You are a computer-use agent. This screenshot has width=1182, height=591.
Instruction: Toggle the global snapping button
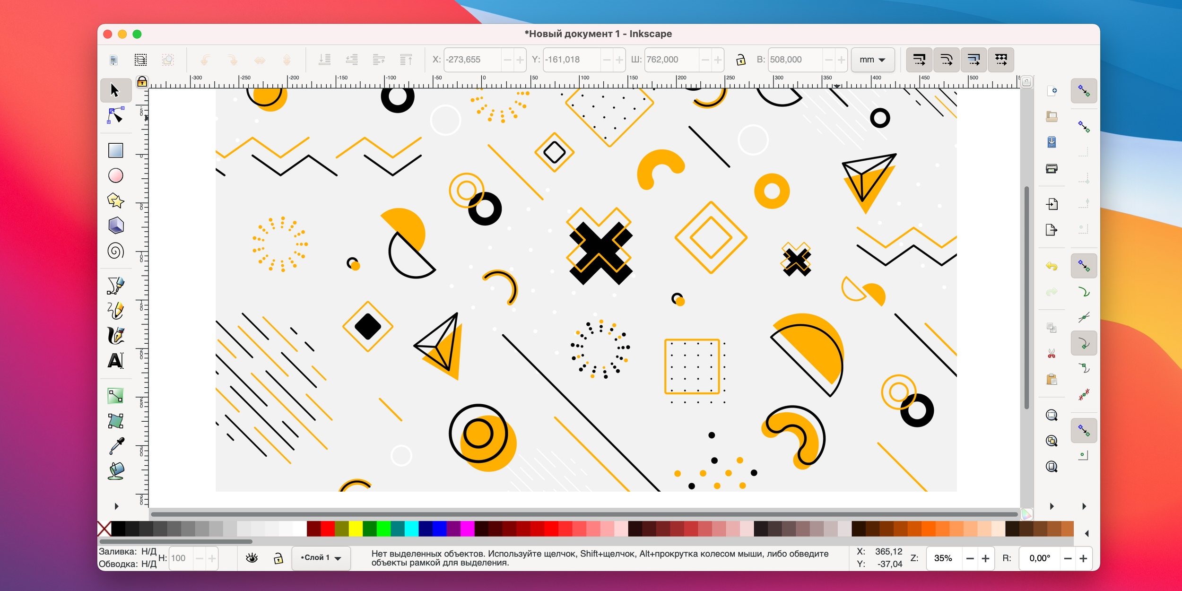(1084, 91)
